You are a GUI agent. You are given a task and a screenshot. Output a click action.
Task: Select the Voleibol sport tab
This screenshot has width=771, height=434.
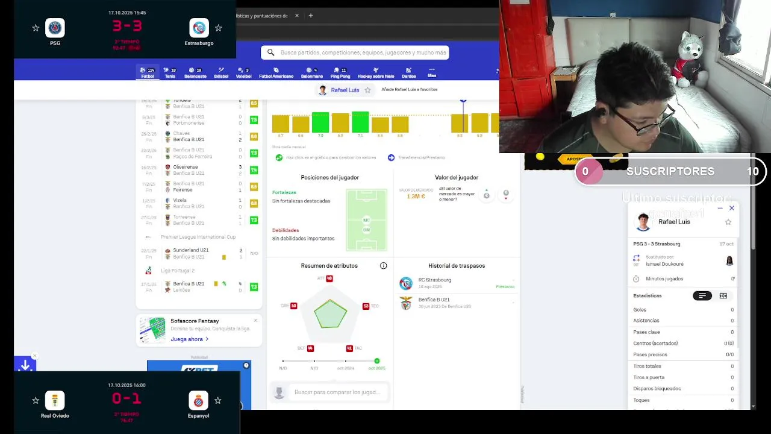pyautogui.click(x=243, y=73)
